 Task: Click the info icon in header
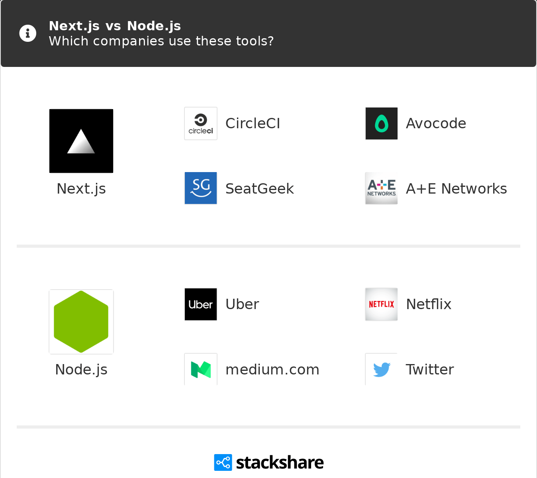tap(28, 33)
